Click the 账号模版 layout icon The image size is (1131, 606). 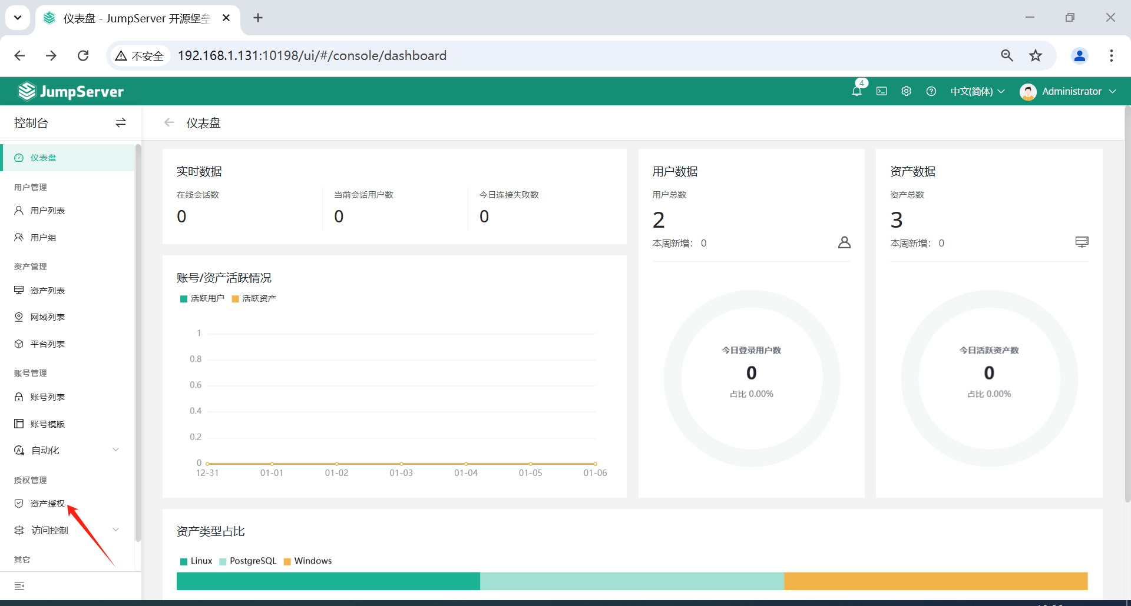pos(19,424)
